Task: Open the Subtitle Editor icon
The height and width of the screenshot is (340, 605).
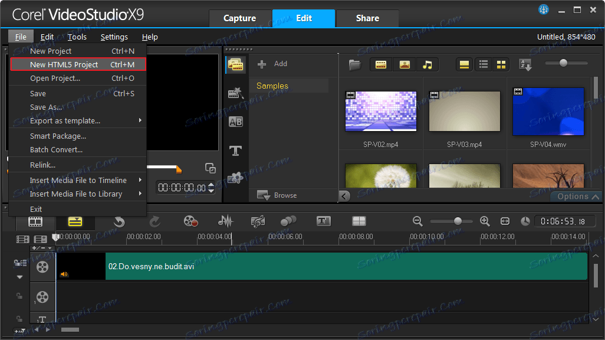Action: pos(323,220)
